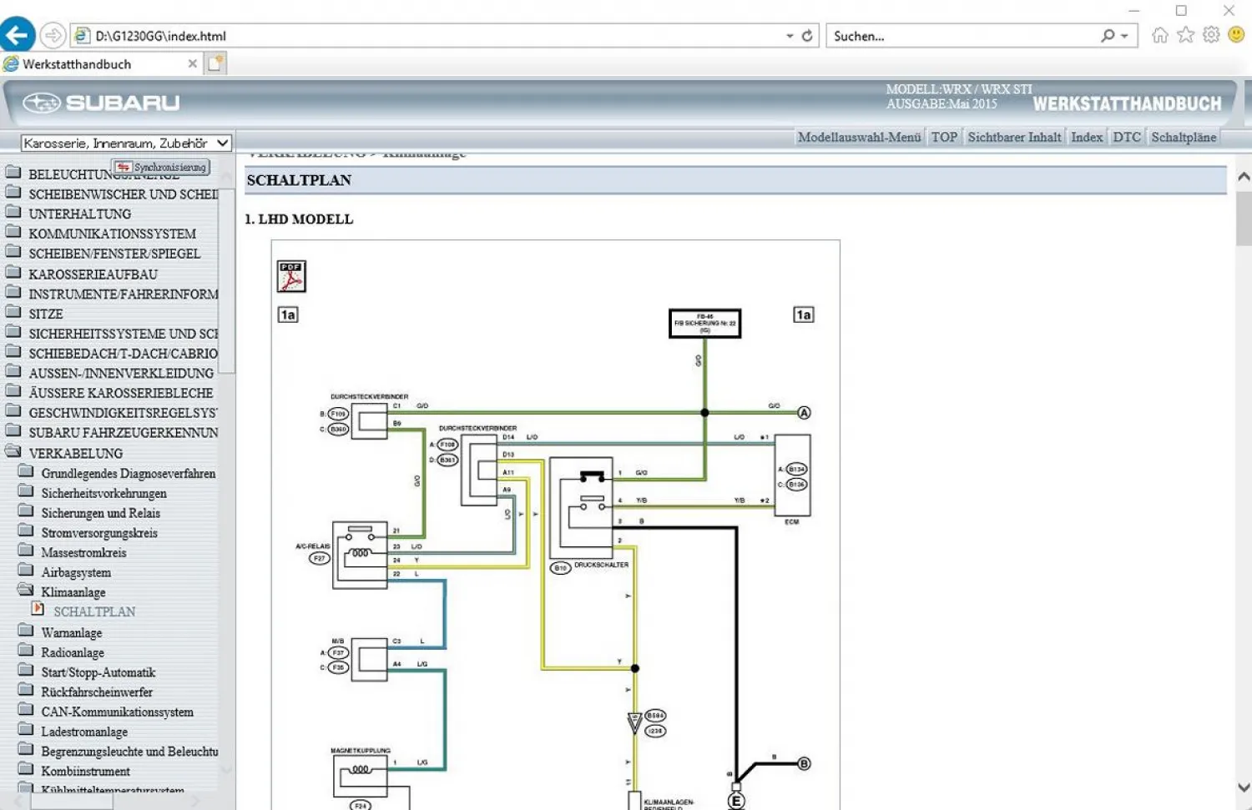Image resolution: width=1252 pixels, height=810 pixels.
Task: Collapse the VERKABELUNG folder
Action: point(75,453)
